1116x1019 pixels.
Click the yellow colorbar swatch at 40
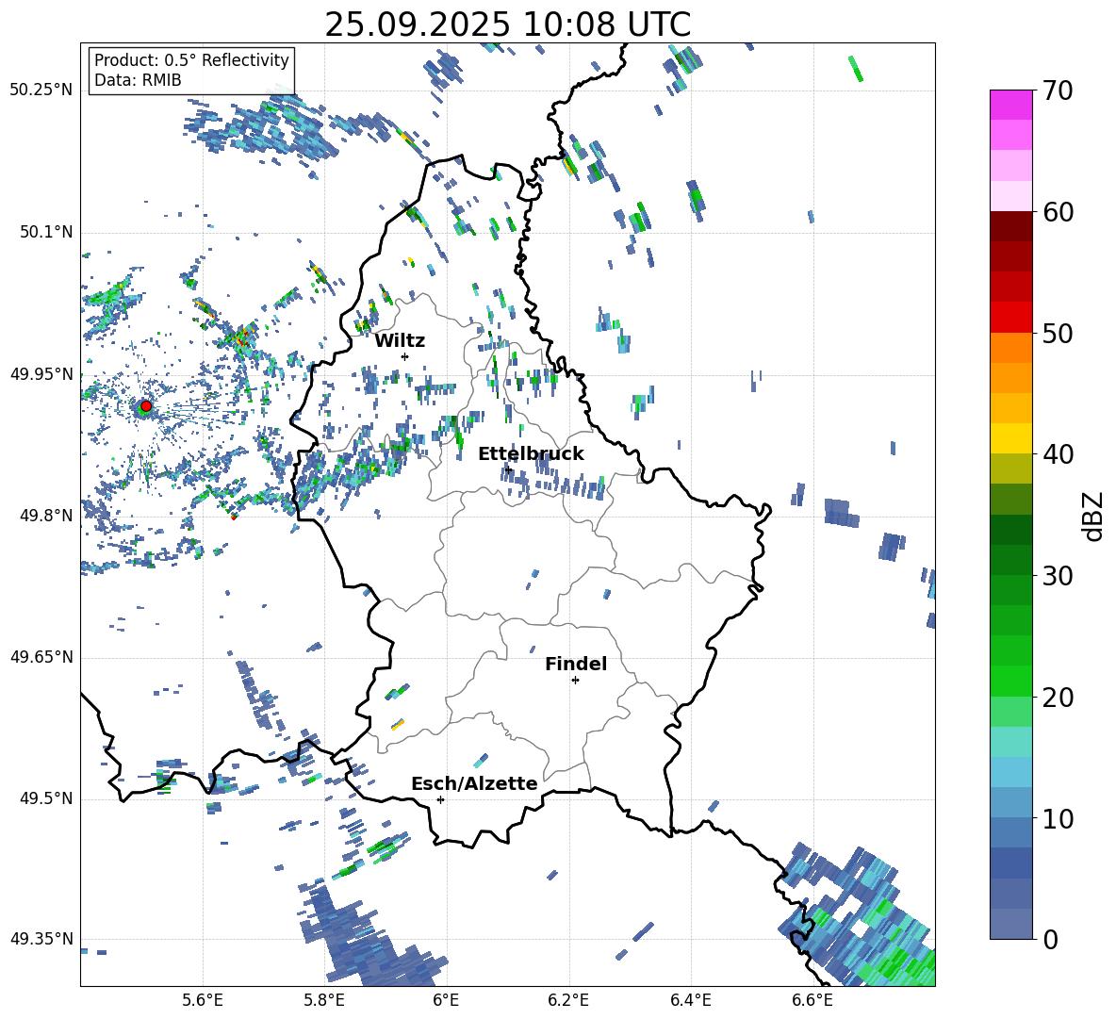[x=1010, y=438]
